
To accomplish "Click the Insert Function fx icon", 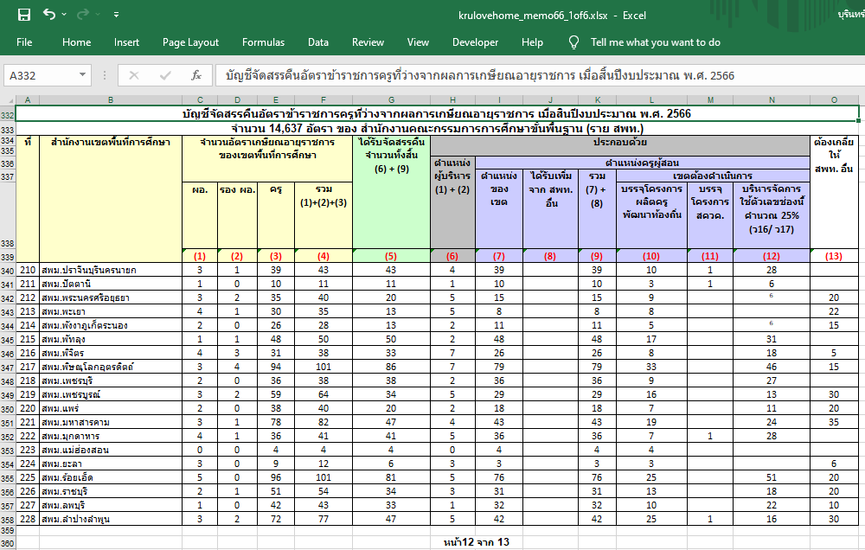I will click(x=196, y=75).
